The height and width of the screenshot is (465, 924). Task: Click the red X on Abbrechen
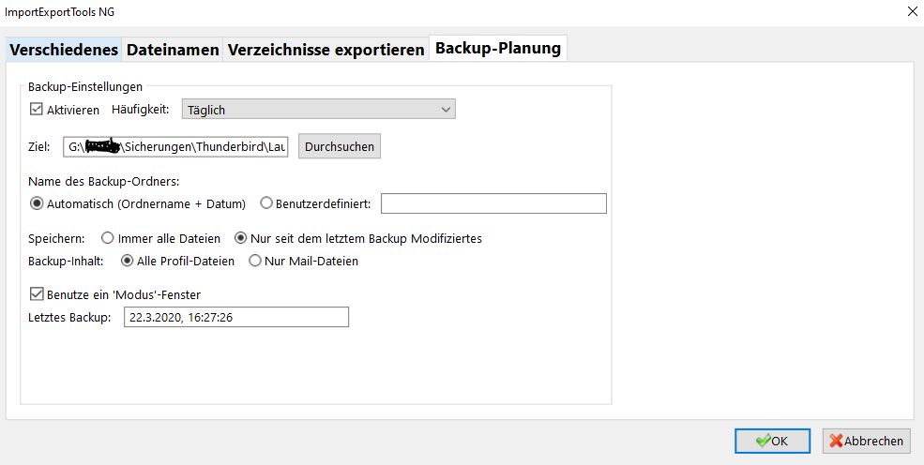tap(836, 441)
